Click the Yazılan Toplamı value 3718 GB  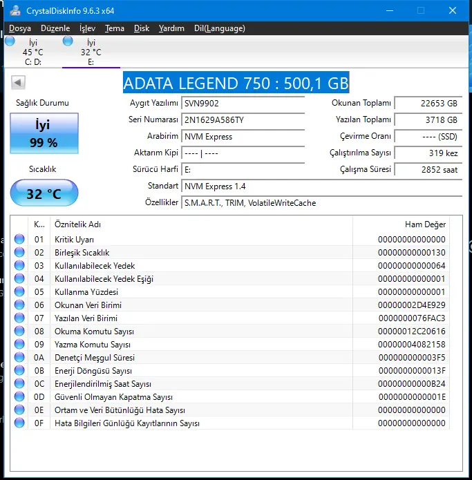[428, 119]
